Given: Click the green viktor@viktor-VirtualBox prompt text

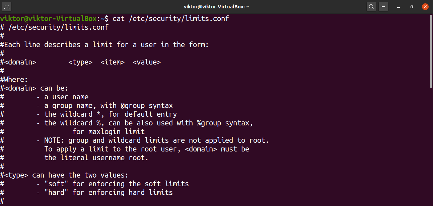Looking at the screenshot, I should coord(48,19).
